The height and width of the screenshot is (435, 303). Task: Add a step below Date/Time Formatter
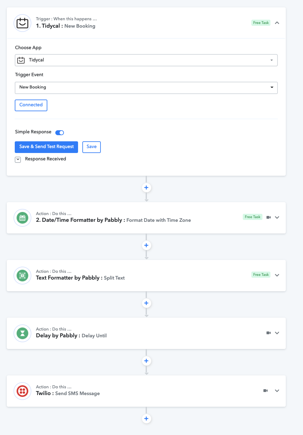tap(146, 245)
